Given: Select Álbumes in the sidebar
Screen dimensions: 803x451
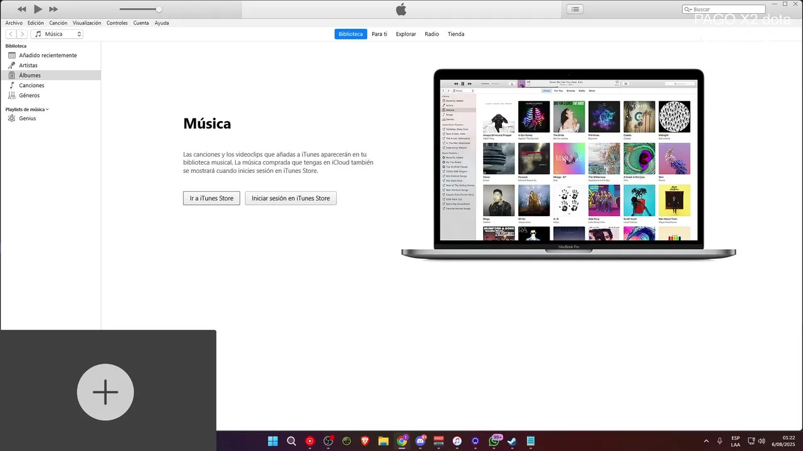Looking at the screenshot, I should 50,75.
